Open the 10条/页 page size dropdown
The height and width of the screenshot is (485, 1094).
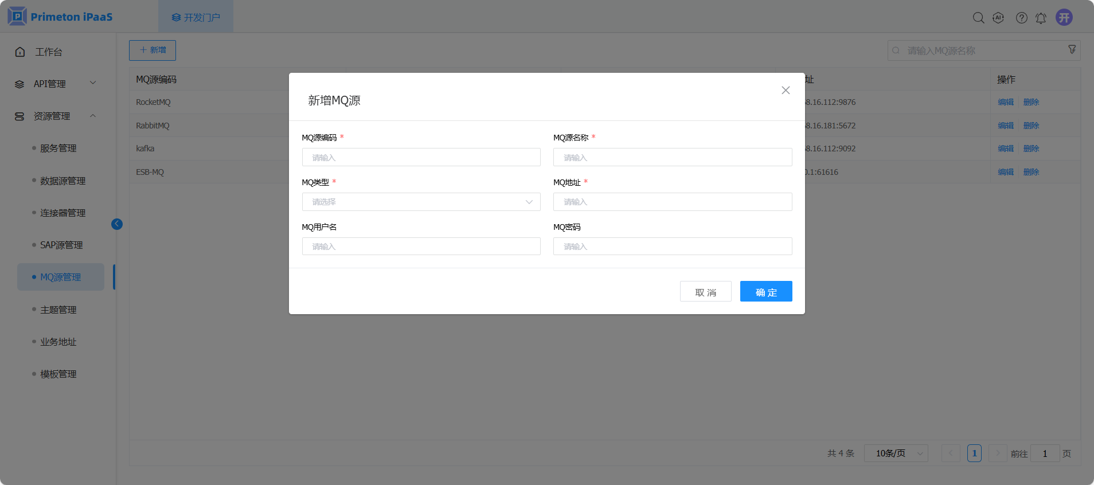click(x=896, y=453)
